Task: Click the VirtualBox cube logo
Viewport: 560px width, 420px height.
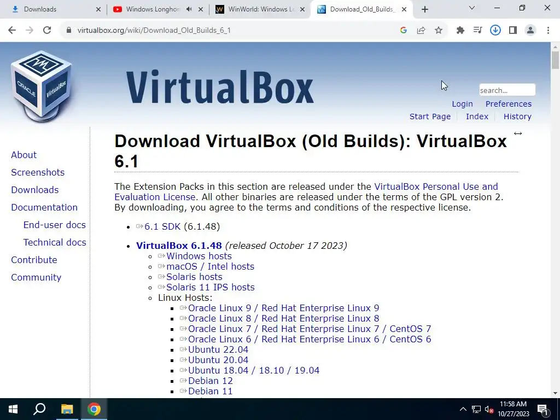Action: (x=42, y=86)
